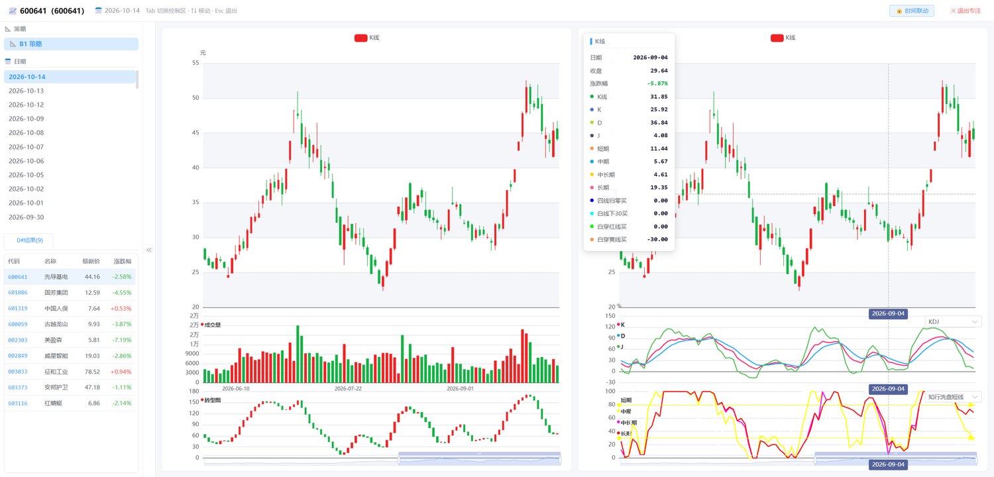Click the 名称 column header
Screen dimensions: 994x477
point(50,261)
